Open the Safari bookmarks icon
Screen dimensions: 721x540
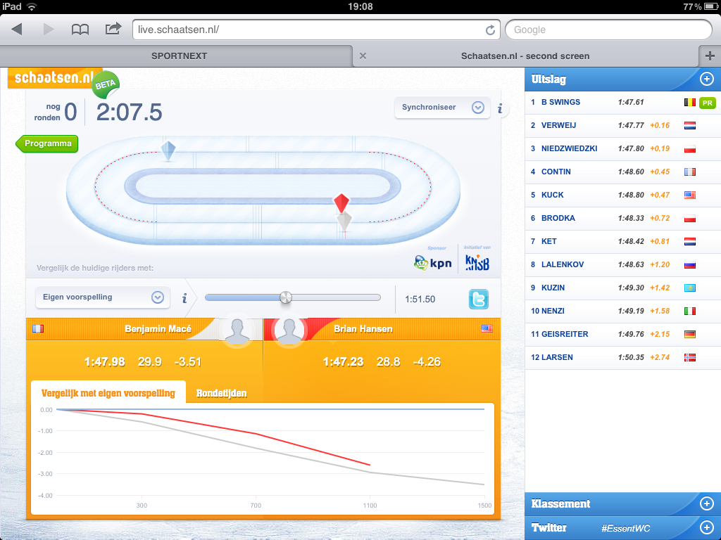point(80,30)
